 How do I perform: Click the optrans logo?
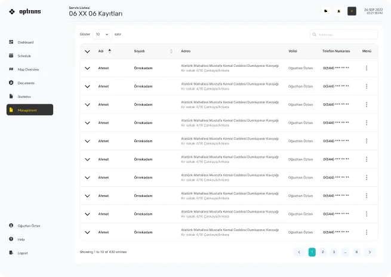25,11
